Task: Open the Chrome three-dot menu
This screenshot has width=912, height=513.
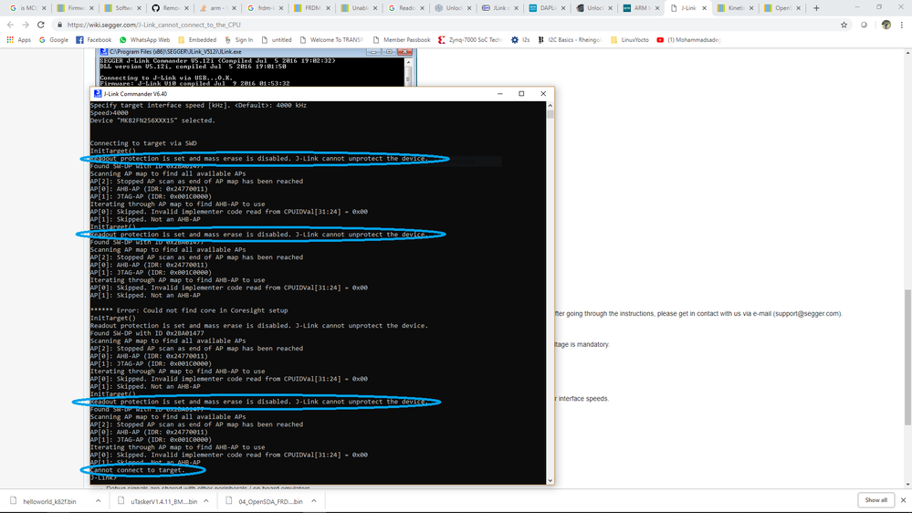Action: coord(902,25)
